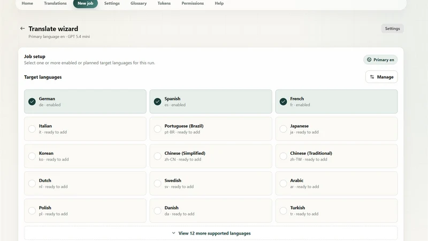Open the Home tab
This screenshot has height=241, width=428.
(27, 3)
